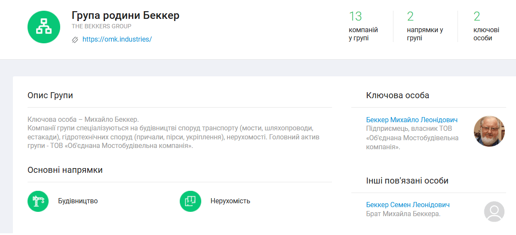Click the green group organization chart icon
The height and width of the screenshot is (235, 516).
(x=43, y=27)
